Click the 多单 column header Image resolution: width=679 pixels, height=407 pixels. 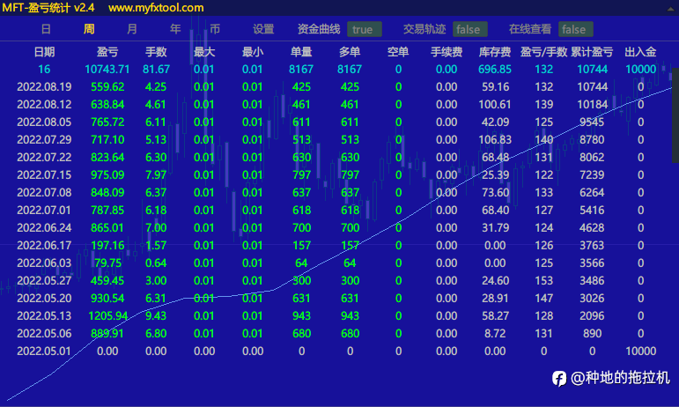pyautogui.click(x=350, y=52)
